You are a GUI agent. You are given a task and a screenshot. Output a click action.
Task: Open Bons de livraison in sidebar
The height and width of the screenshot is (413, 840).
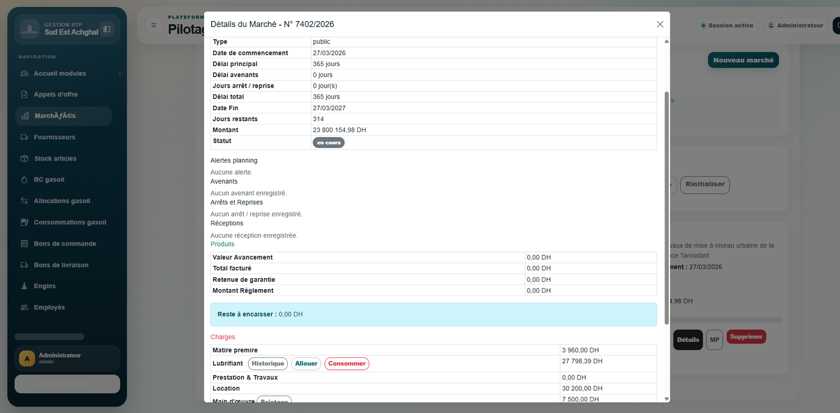pyautogui.click(x=64, y=265)
